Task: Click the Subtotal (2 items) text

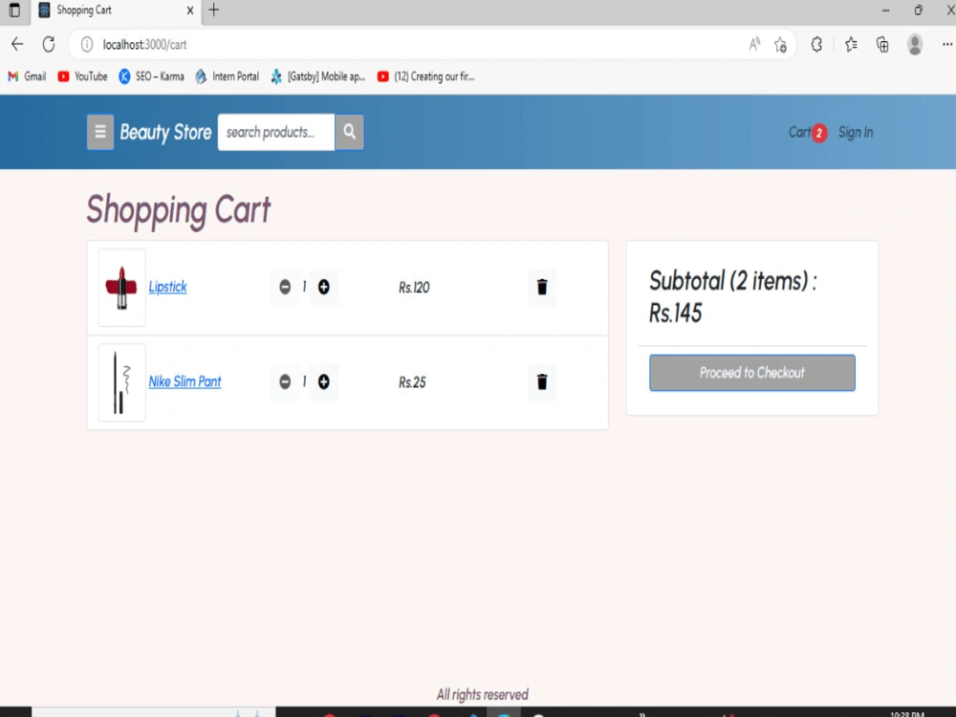Action: [733, 281]
